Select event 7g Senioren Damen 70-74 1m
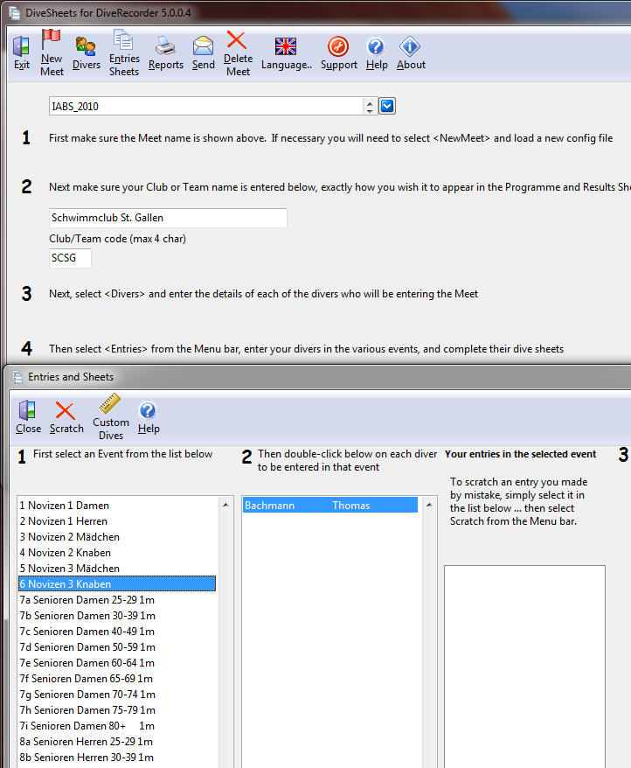The height and width of the screenshot is (768, 631). click(117, 694)
